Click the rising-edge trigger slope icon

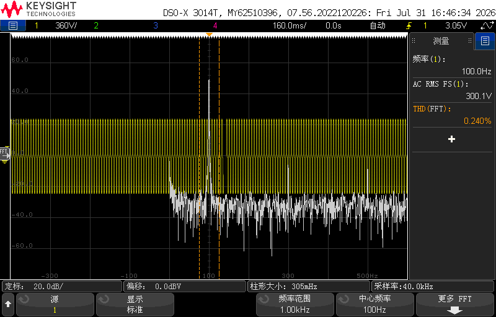pos(409,25)
